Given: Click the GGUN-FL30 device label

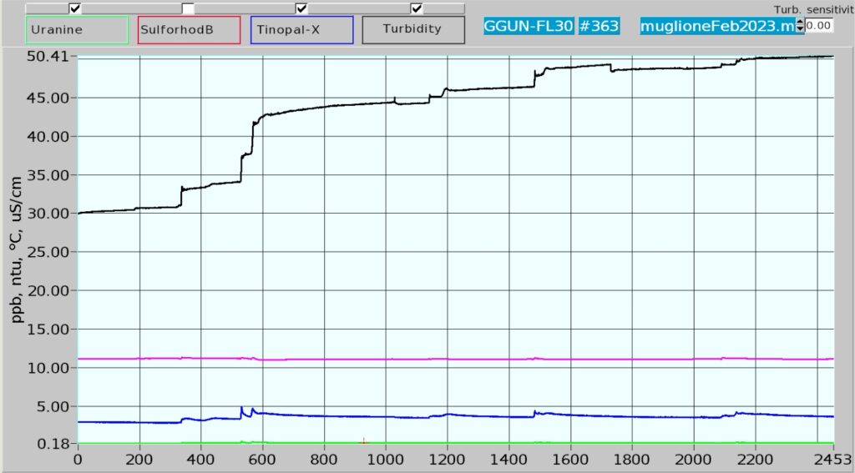Looking at the screenshot, I should coord(528,26).
